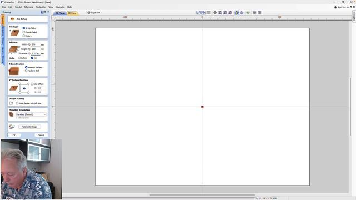This screenshot has width=356, height=200.
Task: Open the Toolpaths menu
Action: point(41,7)
